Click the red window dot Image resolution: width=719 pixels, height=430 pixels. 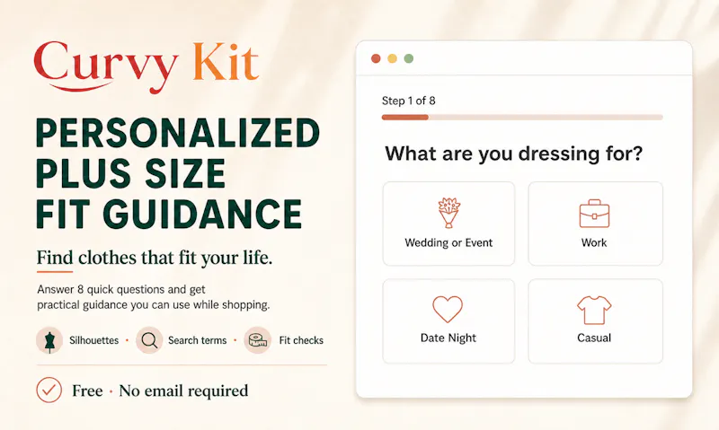pyautogui.click(x=376, y=58)
